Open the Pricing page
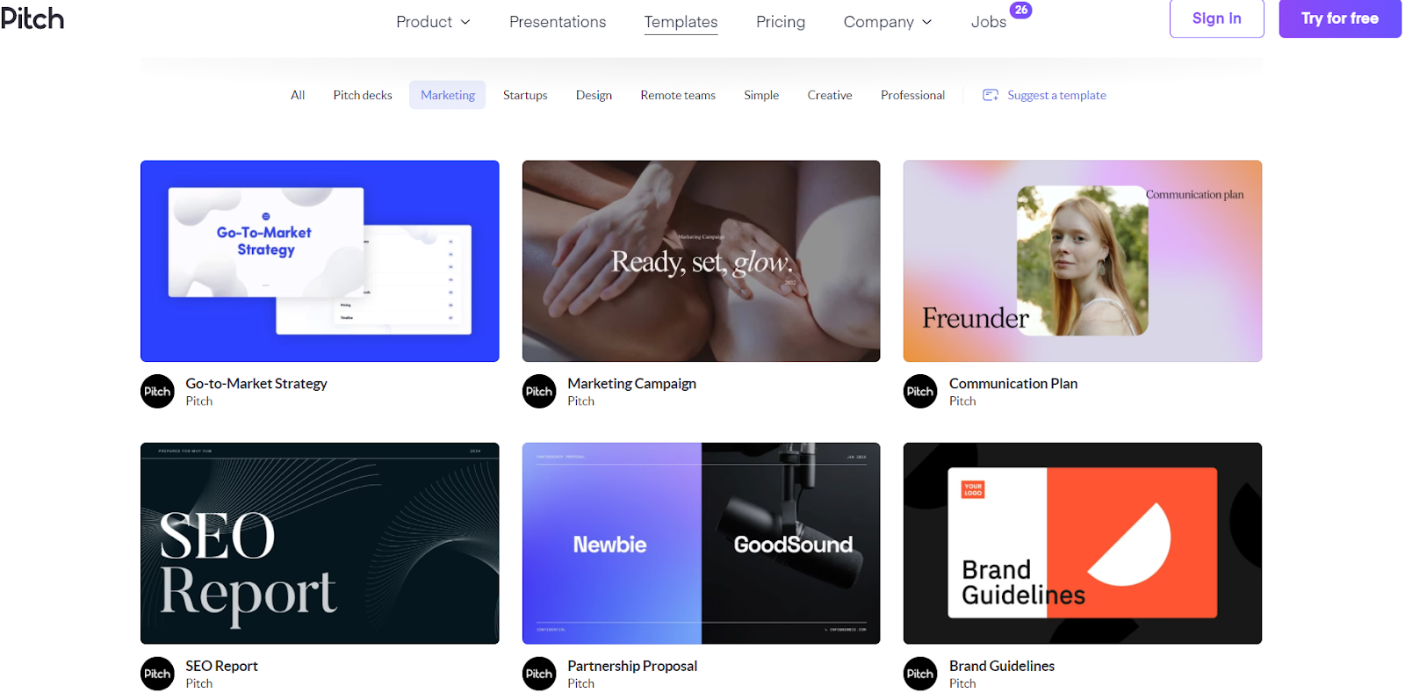 (x=781, y=22)
